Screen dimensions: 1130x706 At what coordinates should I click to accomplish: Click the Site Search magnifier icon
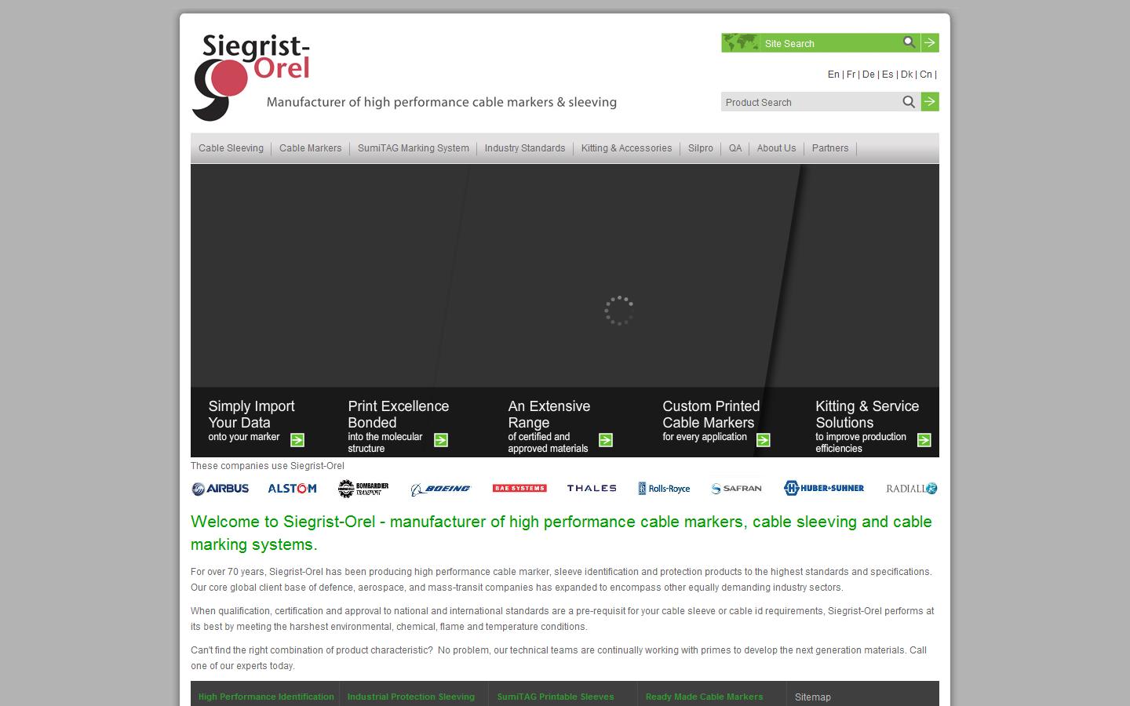click(x=909, y=42)
